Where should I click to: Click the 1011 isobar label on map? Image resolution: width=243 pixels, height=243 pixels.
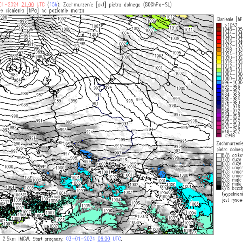pyautogui.click(x=188, y=30)
